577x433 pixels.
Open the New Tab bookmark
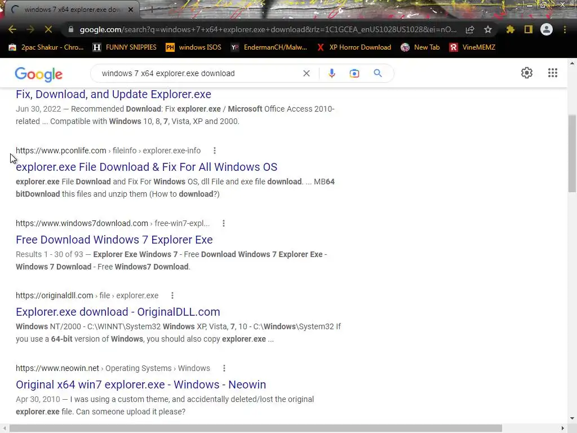(x=420, y=47)
